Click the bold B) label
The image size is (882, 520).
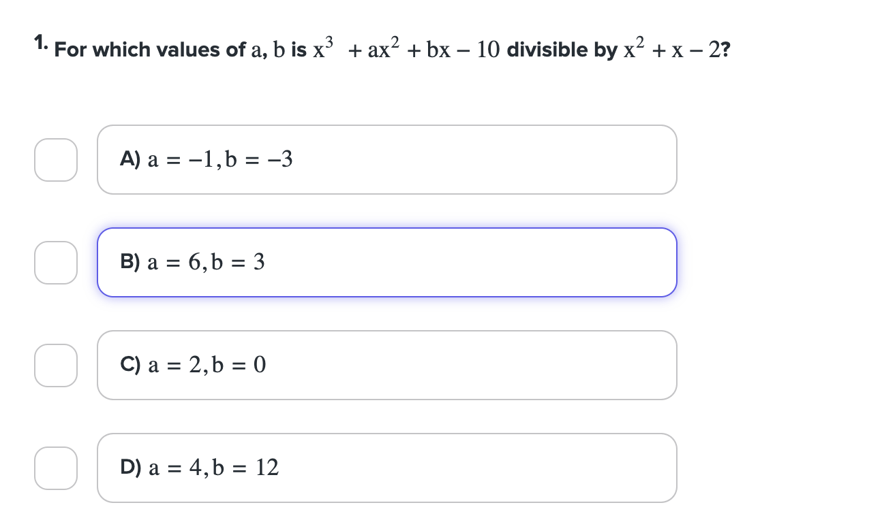[x=131, y=262]
